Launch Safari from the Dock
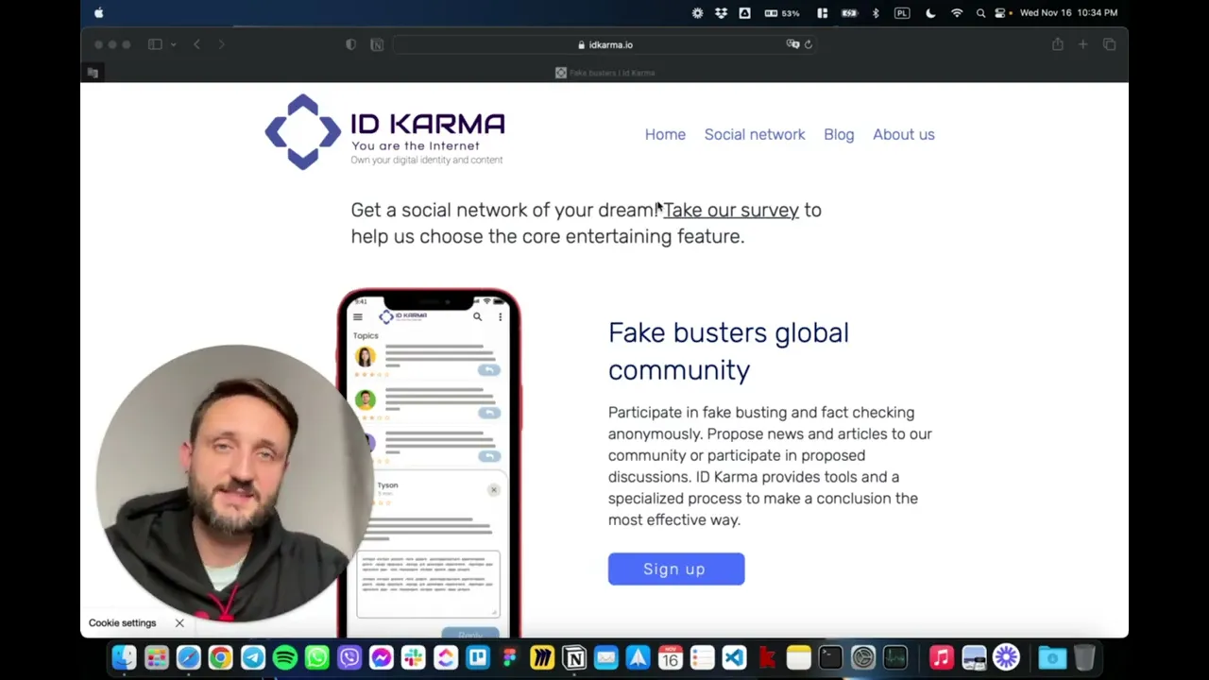 click(x=189, y=657)
